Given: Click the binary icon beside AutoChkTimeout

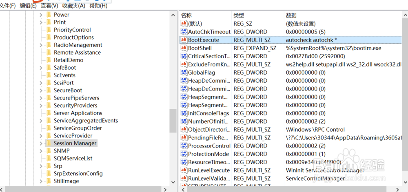Looking at the screenshot, I should [x=184, y=32].
